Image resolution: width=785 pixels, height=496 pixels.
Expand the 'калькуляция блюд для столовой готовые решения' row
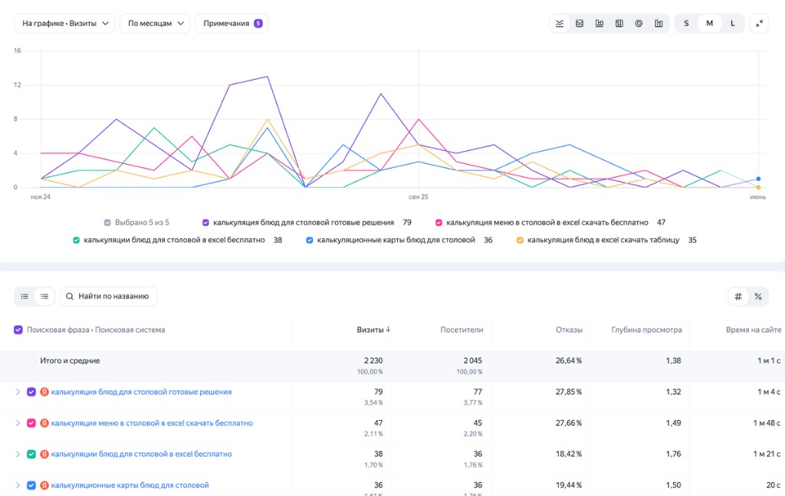click(18, 392)
